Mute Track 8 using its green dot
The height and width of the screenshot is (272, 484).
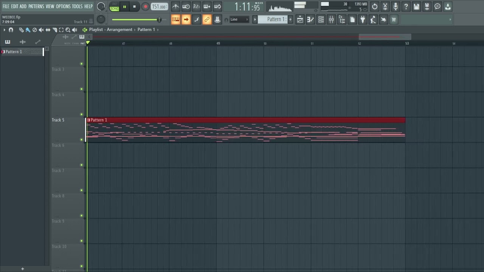pyautogui.click(x=81, y=216)
